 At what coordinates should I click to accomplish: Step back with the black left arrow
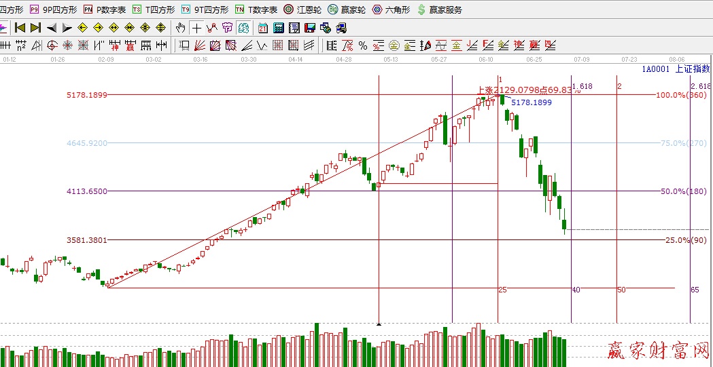(x=52, y=28)
